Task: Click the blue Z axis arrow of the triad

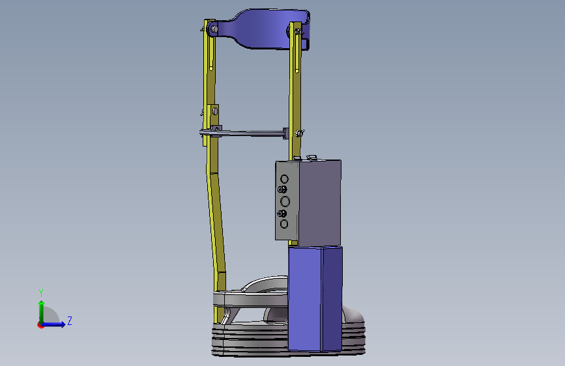Action: (x=54, y=324)
